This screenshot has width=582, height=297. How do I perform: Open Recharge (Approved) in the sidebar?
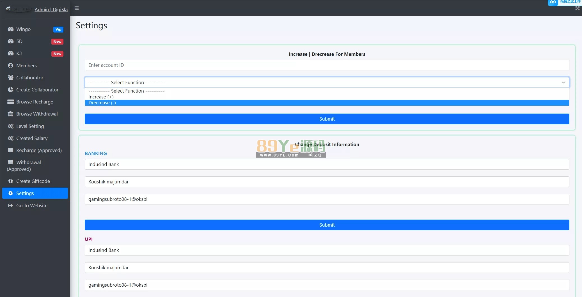(39, 150)
